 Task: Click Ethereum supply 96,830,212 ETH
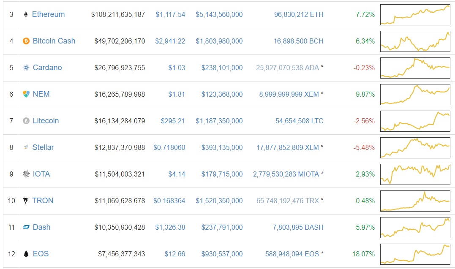(299, 14)
